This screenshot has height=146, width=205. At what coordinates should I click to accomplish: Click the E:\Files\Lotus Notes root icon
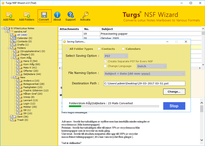(x=9, y=28)
